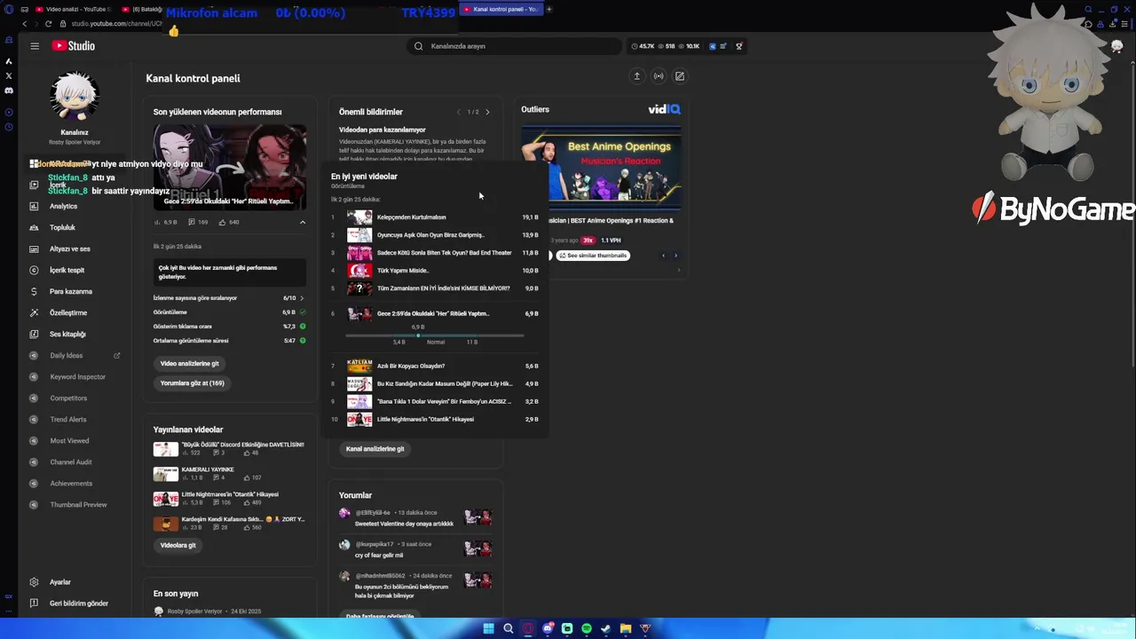Click the Thumbnail Preview sidebar icon

(x=34, y=504)
